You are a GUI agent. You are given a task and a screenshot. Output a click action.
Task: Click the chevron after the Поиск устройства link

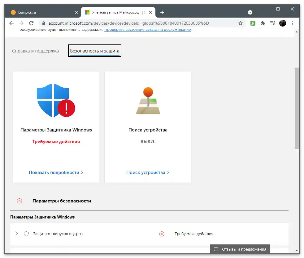(168, 173)
